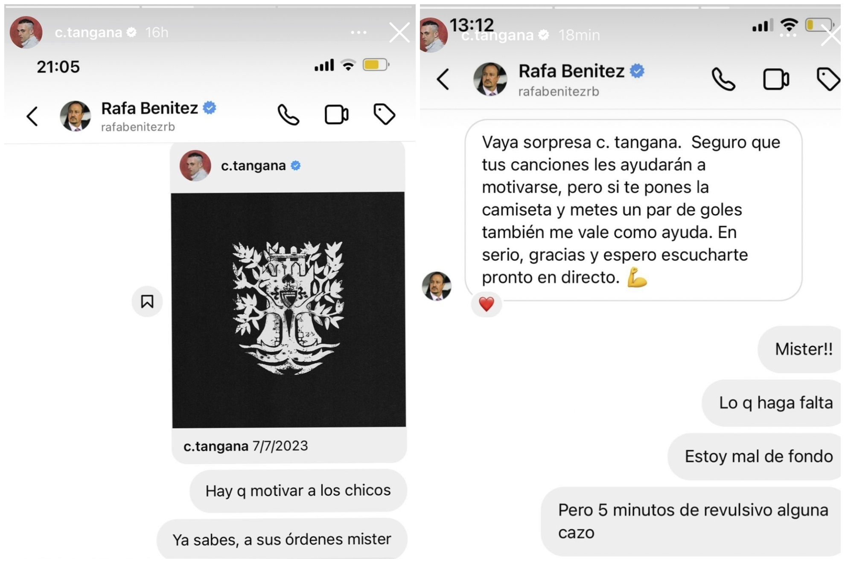Start a video call in left chat
Viewport: 845px width, 563px height.
click(337, 115)
